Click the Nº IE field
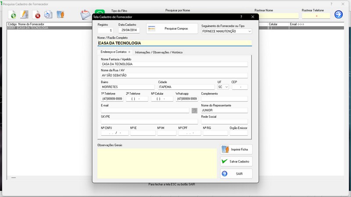Screen dimensions: 351x197 pyautogui.click(x=143, y=133)
